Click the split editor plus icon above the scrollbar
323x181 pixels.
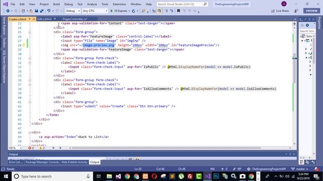pos(294,24)
